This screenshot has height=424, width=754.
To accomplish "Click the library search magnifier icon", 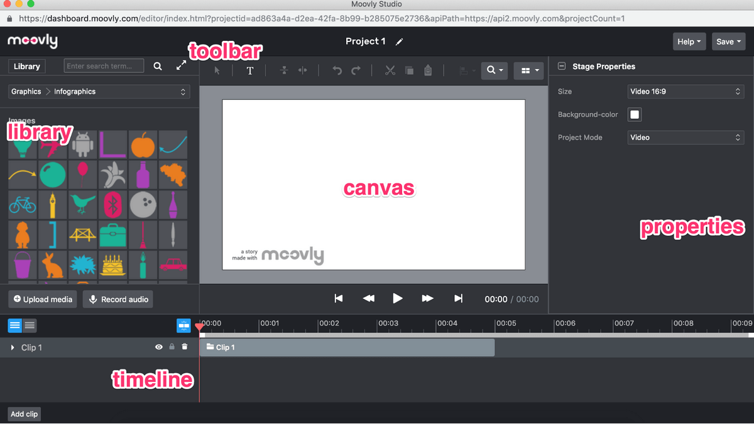I will 158,66.
